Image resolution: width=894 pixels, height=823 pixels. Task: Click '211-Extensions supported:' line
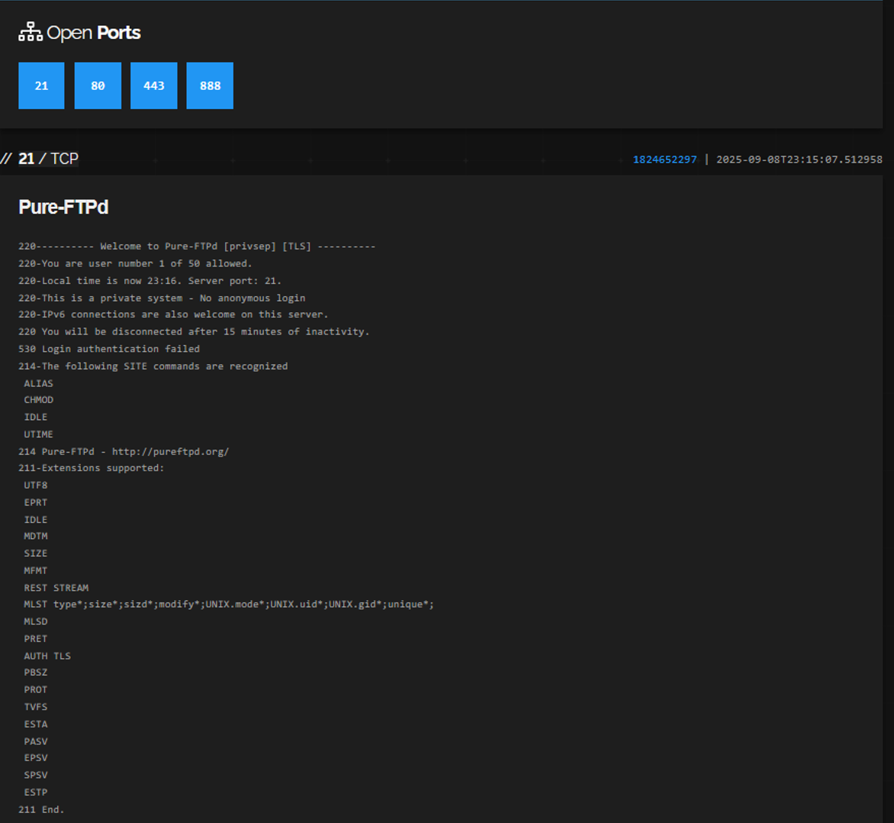click(92, 467)
